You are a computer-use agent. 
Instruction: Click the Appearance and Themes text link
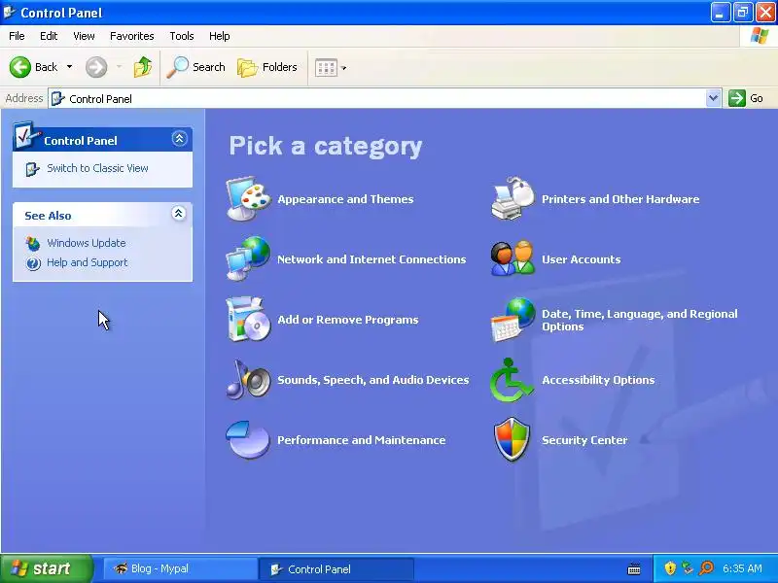coord(345,199)
